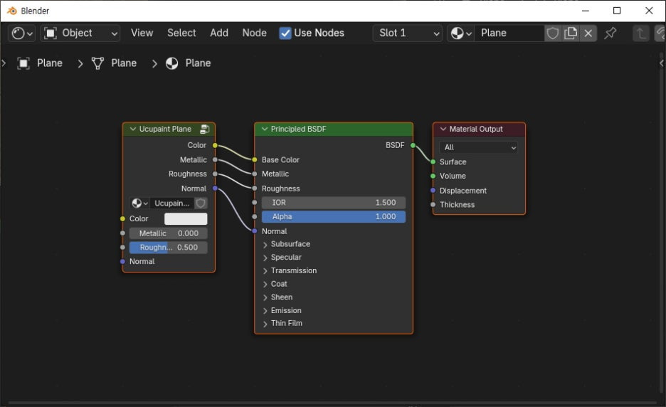
Task: Minimize the Blender window
Action: click(586, 11)
